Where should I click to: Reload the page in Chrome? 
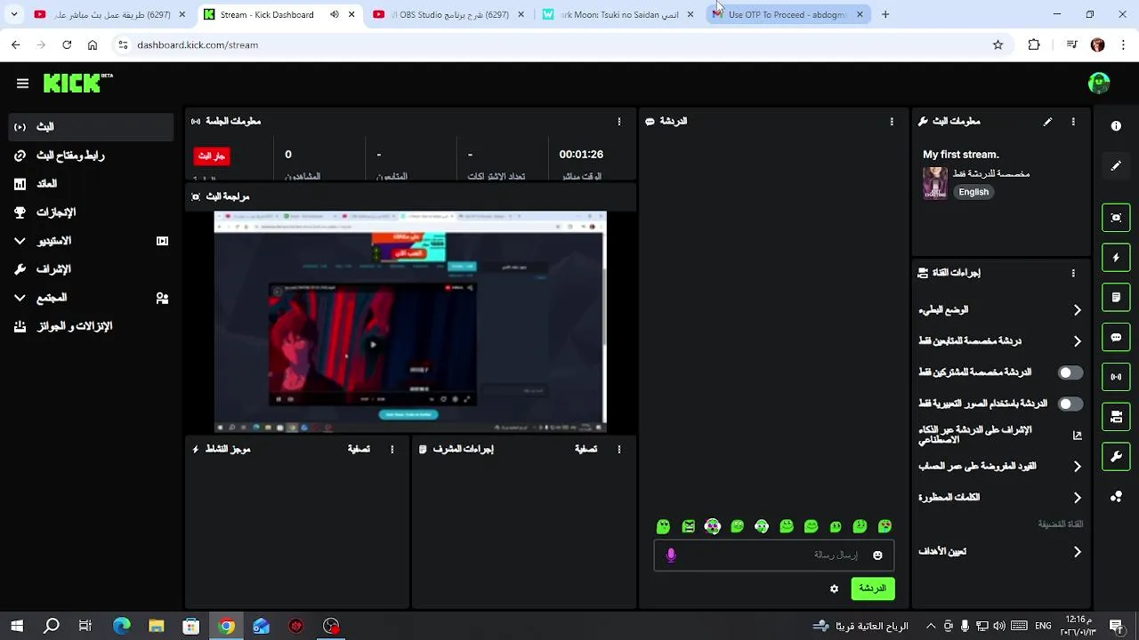click(x=67, y=44)
